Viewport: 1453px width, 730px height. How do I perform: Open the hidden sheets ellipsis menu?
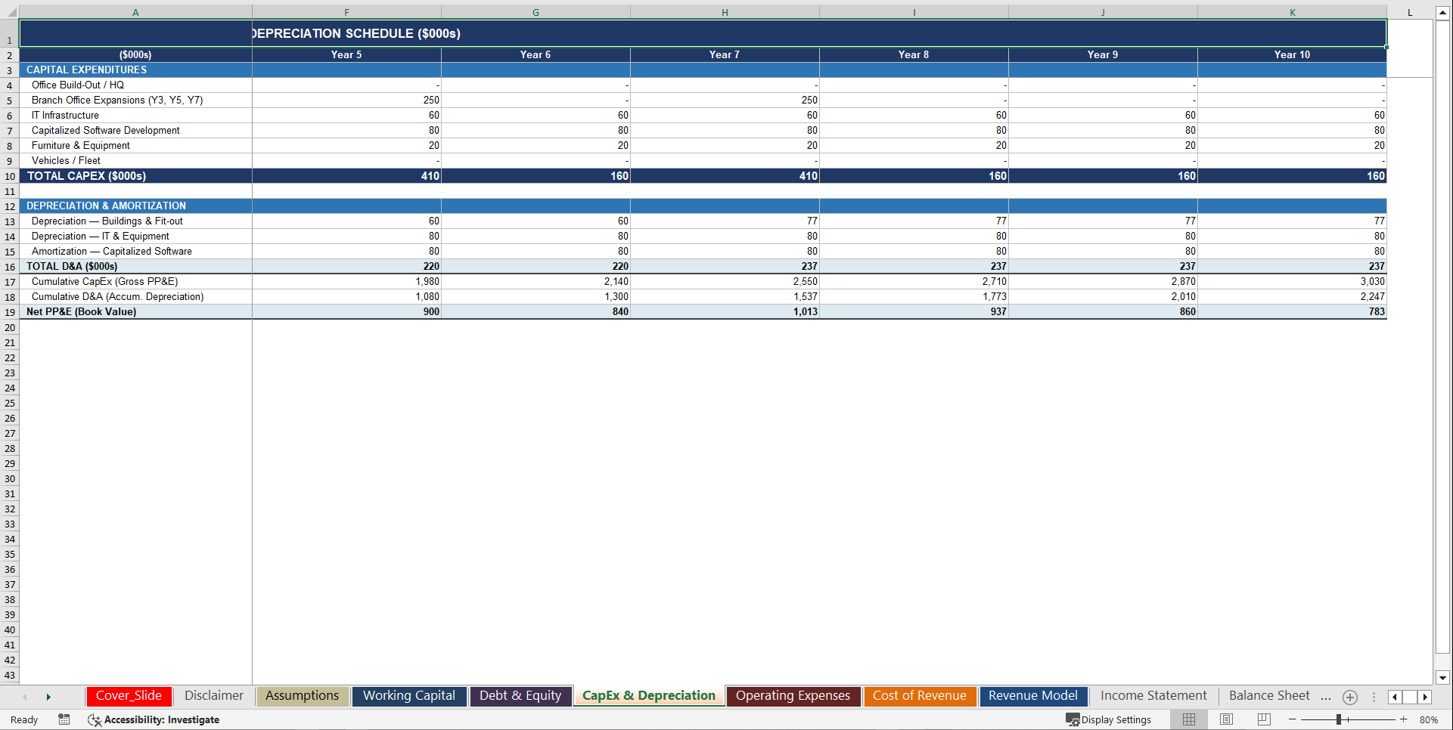pyautogui.click(x=1325, y=697)
